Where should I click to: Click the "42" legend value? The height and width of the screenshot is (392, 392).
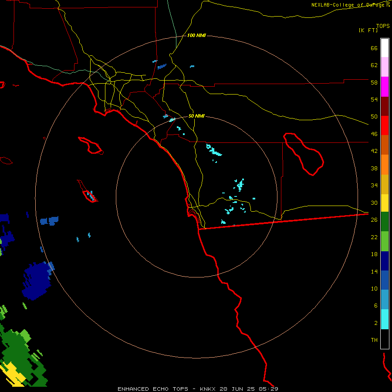374,151
